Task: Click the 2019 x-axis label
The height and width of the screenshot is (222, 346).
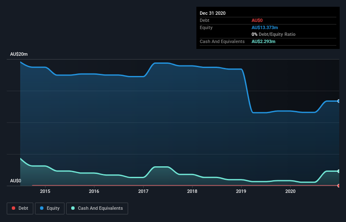Action: (241, 191)
